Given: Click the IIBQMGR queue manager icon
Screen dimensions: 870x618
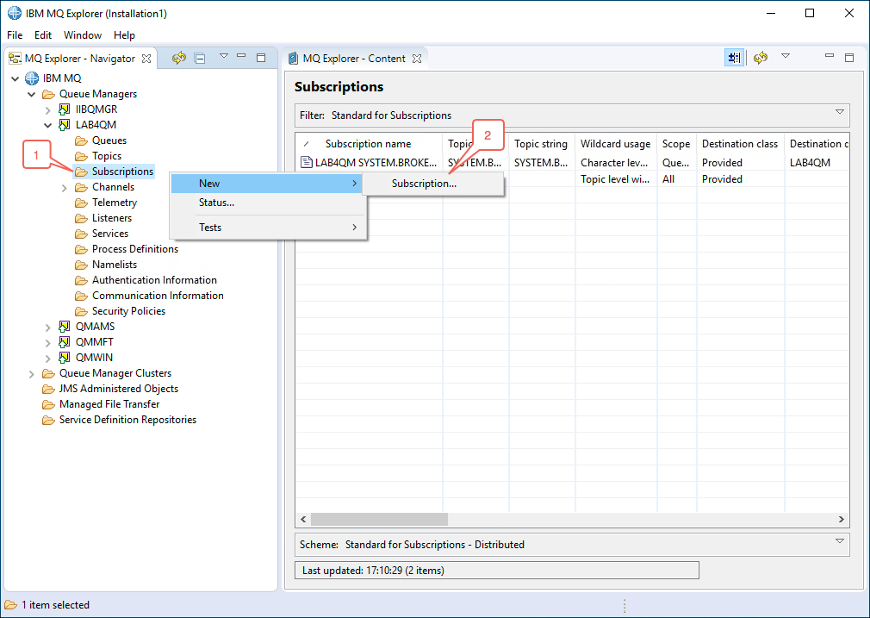Looking at the screenshot, I should tap(65, 109).
